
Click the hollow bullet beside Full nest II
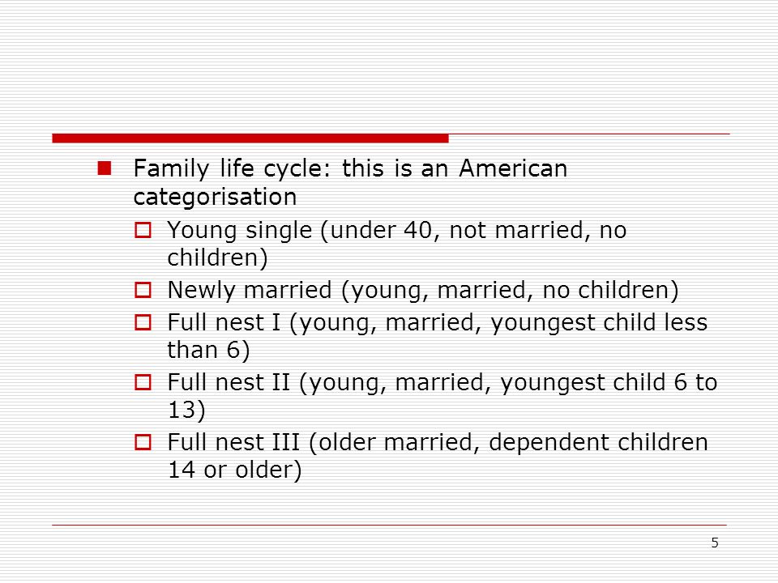pos(143,382)
